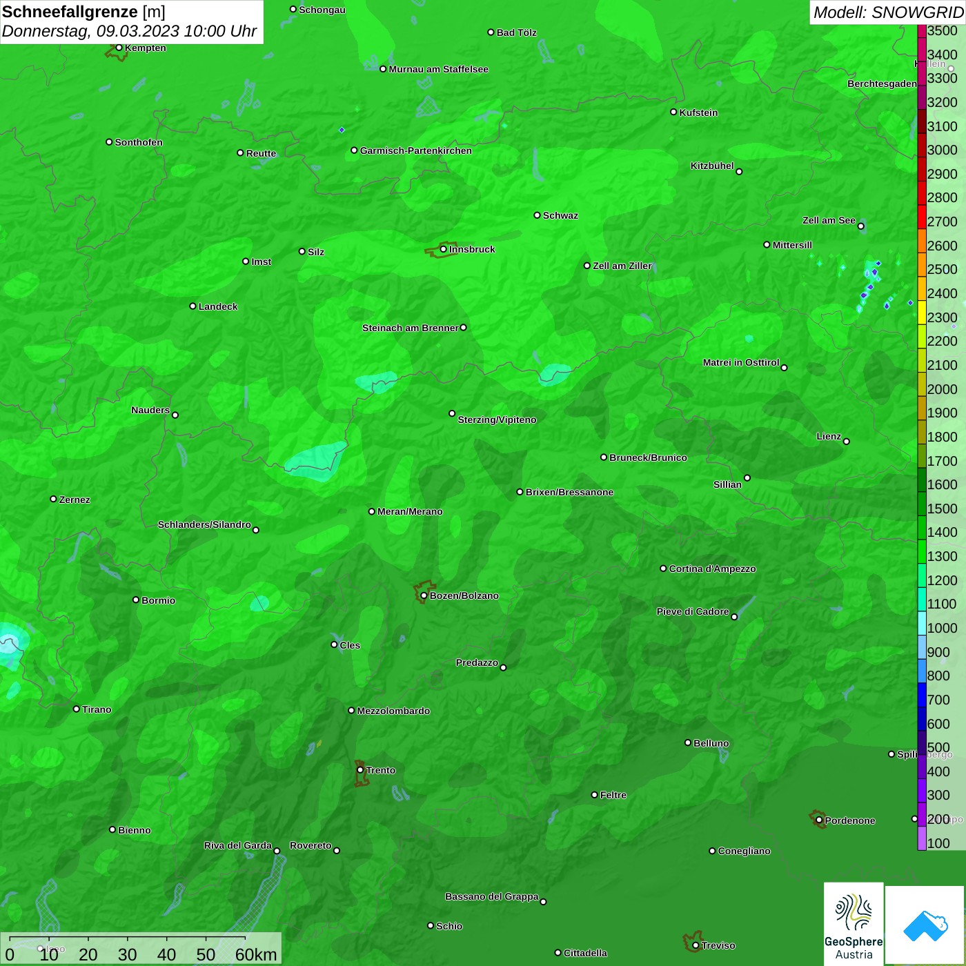Click the date Donnerstag, 09.03.2023 10:00 Uhr
Image resolution: width=966 pixels, height=966 pixels.
click(x=129, y=31)
